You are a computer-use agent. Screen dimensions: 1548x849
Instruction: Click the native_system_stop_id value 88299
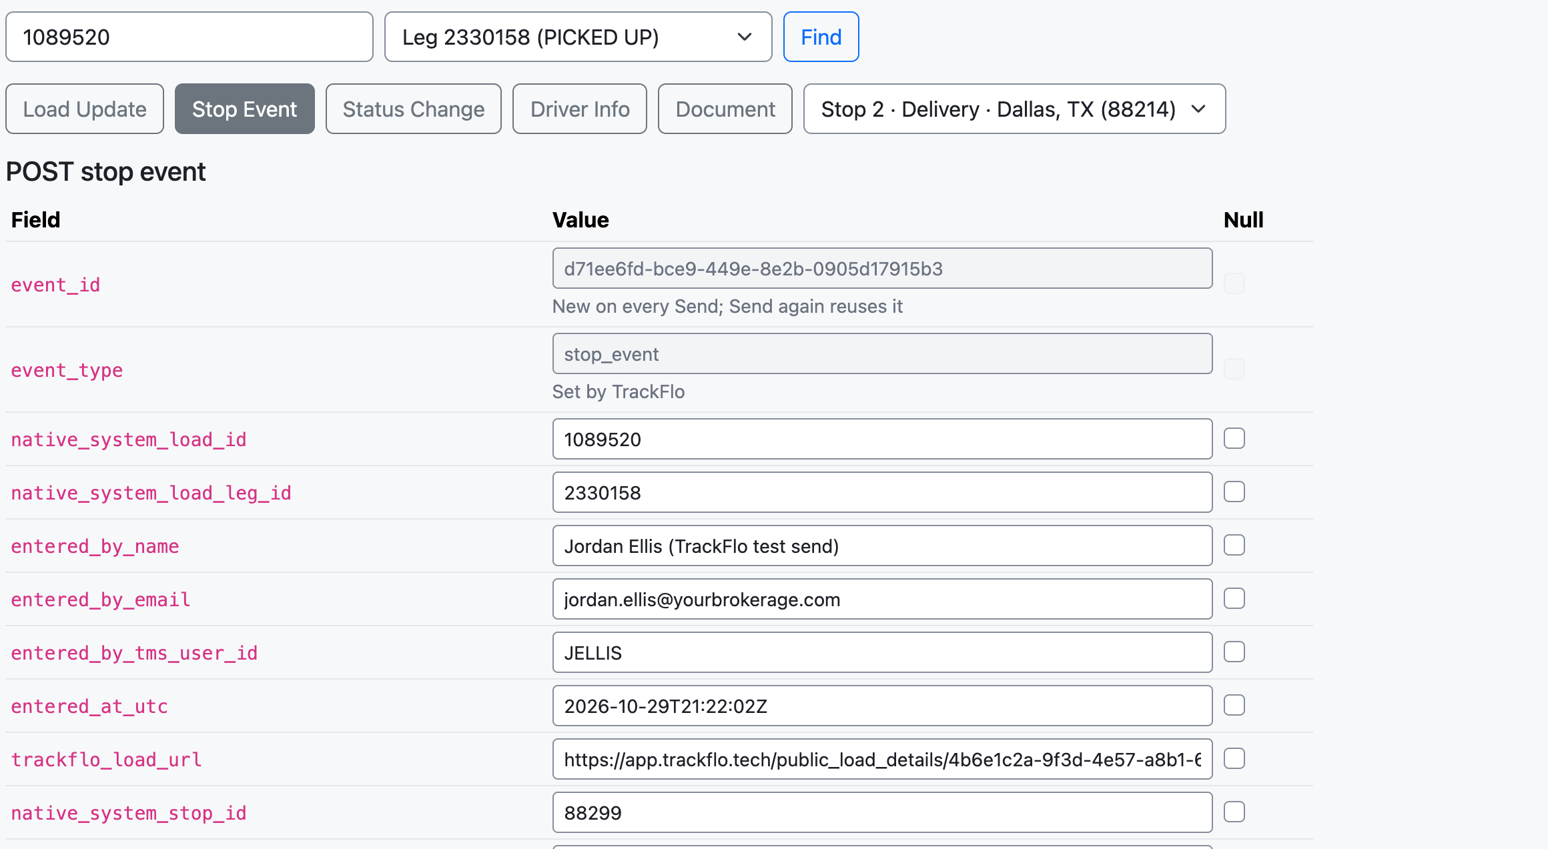pyautogui.click(x=882, y=812)
